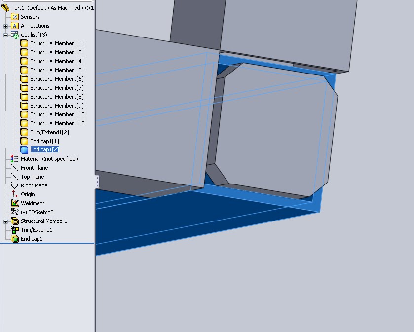This screenshot has width=414, height=332.
Task: Select the Front Plane label
Action: click(x=35, y=168)
